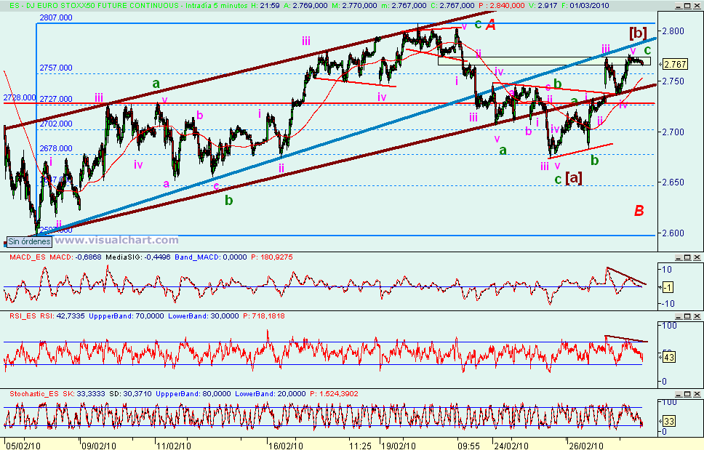The image size is (704, 450).
Task: Close the Stochastic_ES indicator panel
Action: point(697,393)
